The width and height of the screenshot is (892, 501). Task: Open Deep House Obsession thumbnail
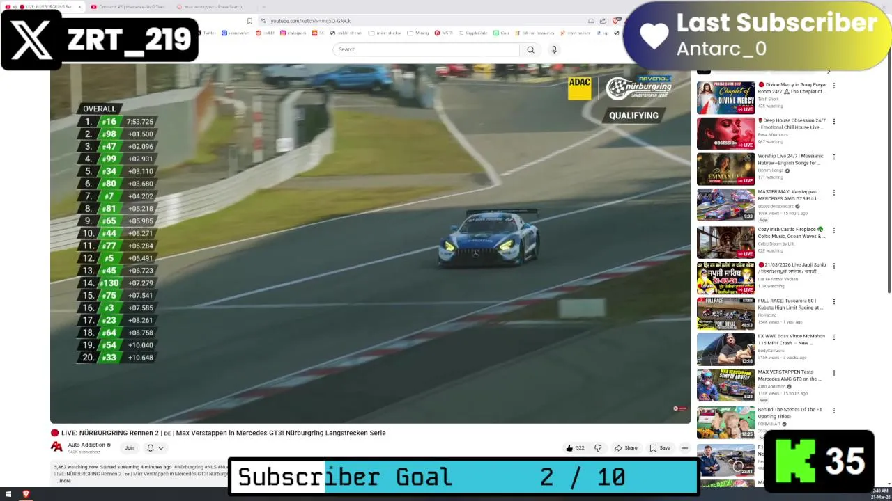[726, 134]
